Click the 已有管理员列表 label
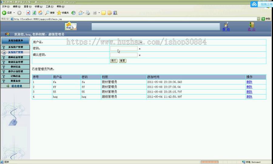 43,69
